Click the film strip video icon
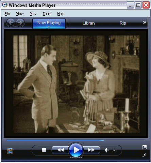Image resolution: width=151 pixels, height=163 pixels. pos(10,151)
